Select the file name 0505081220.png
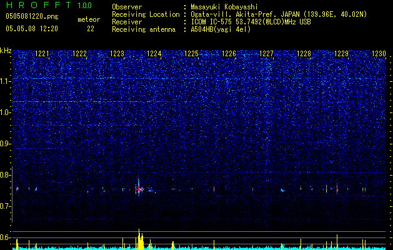 (32, 17)
